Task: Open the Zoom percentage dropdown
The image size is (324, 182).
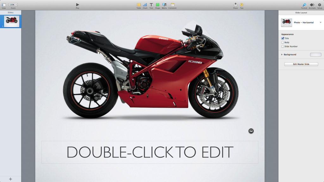Action: (13, 5)
